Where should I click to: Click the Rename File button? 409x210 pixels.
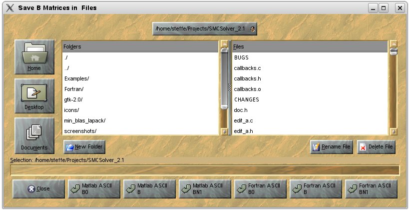point(332,147)
